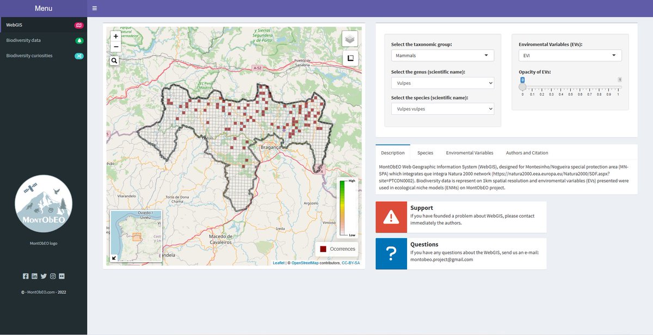Click the opacity slider track near 0.5
Viewport: 653px width, 335px height.
tap(570, 86)
